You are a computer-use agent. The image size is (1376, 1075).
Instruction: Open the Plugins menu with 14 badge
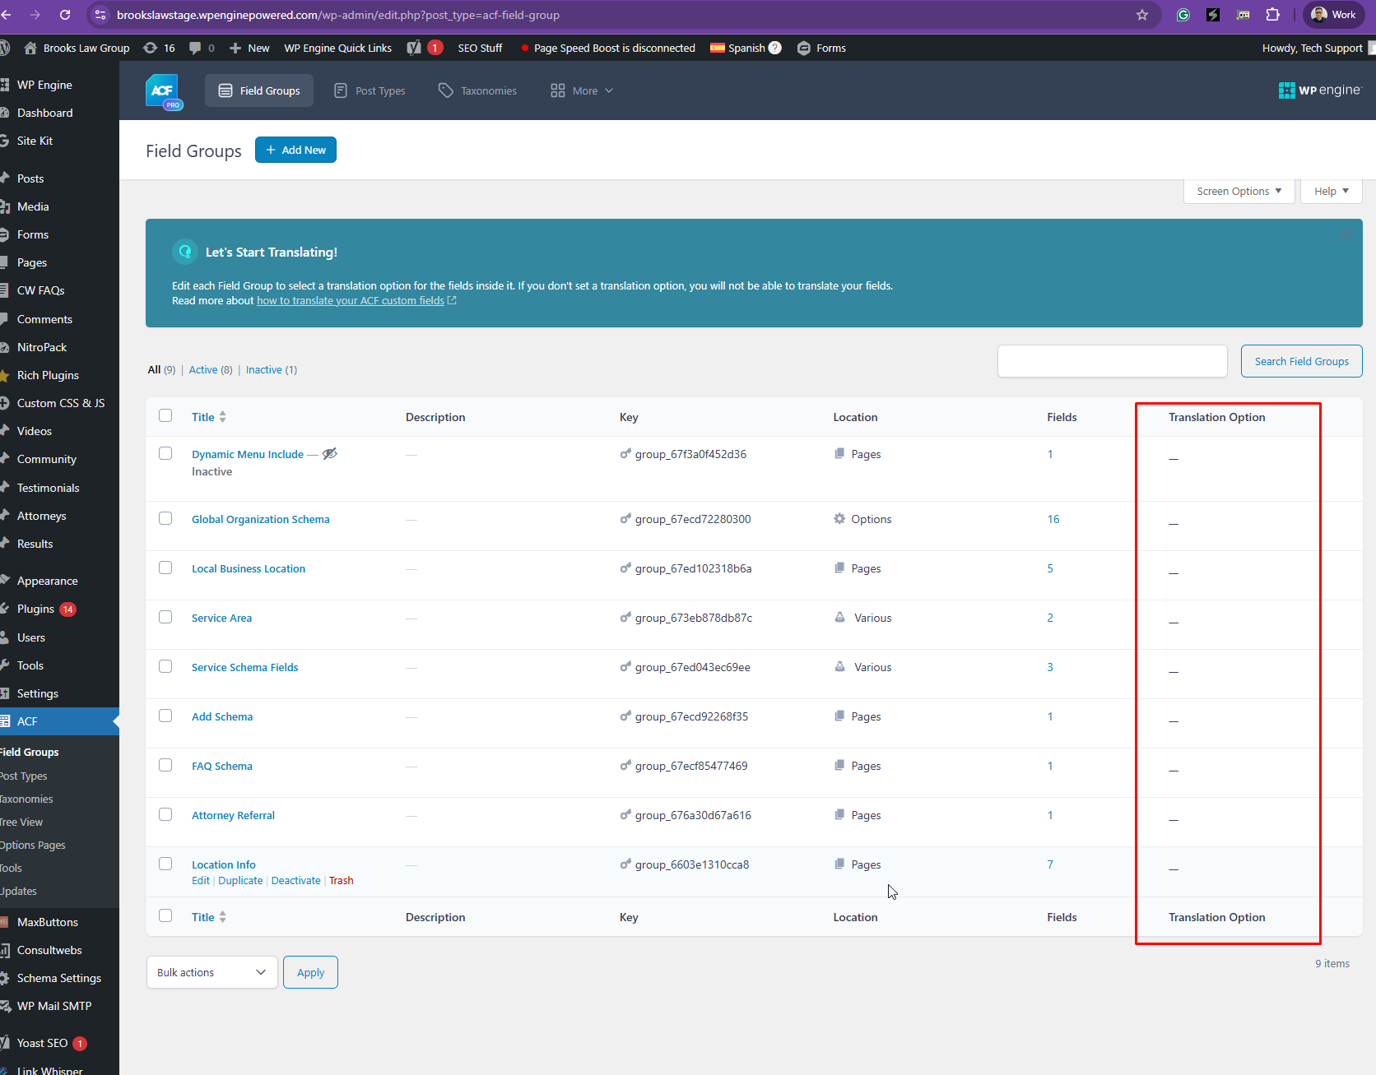[46, 609]
